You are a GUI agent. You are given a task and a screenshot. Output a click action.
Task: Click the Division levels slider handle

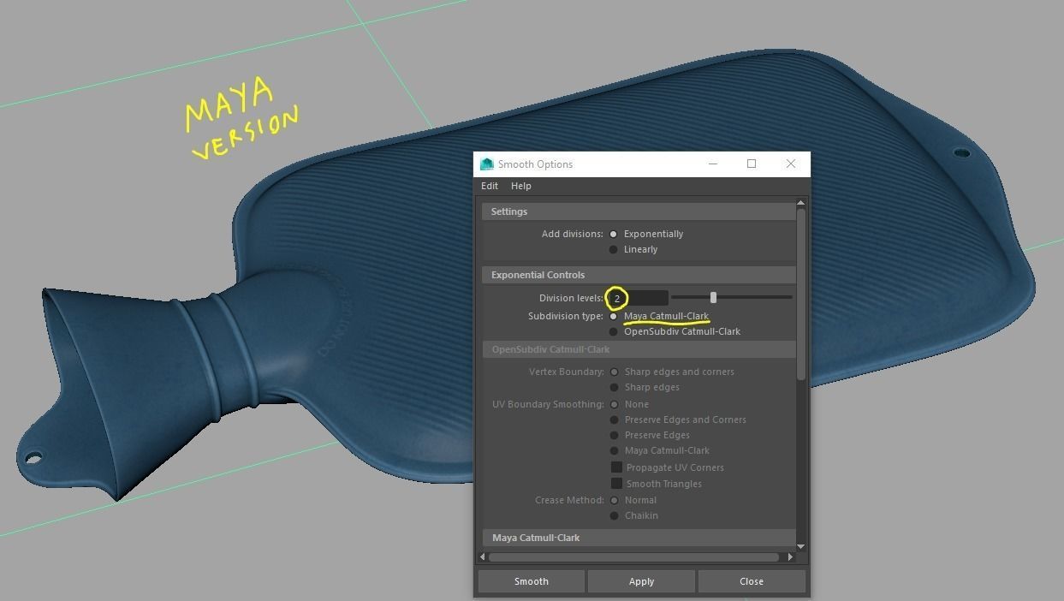click(713, 297)
